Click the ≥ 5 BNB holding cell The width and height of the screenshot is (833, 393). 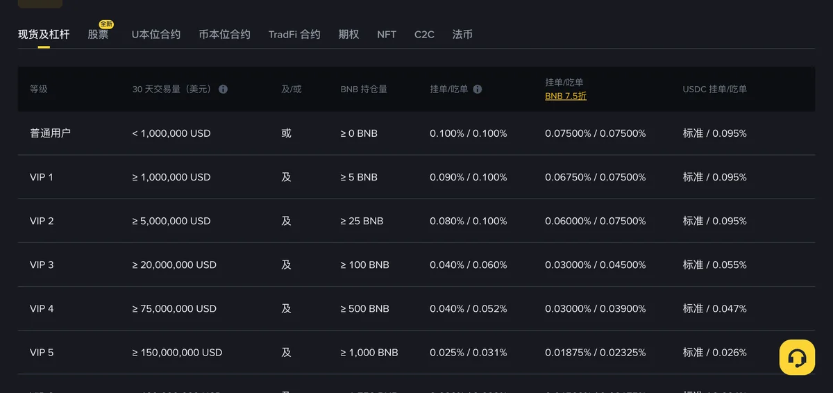click(x=359, y=177)
